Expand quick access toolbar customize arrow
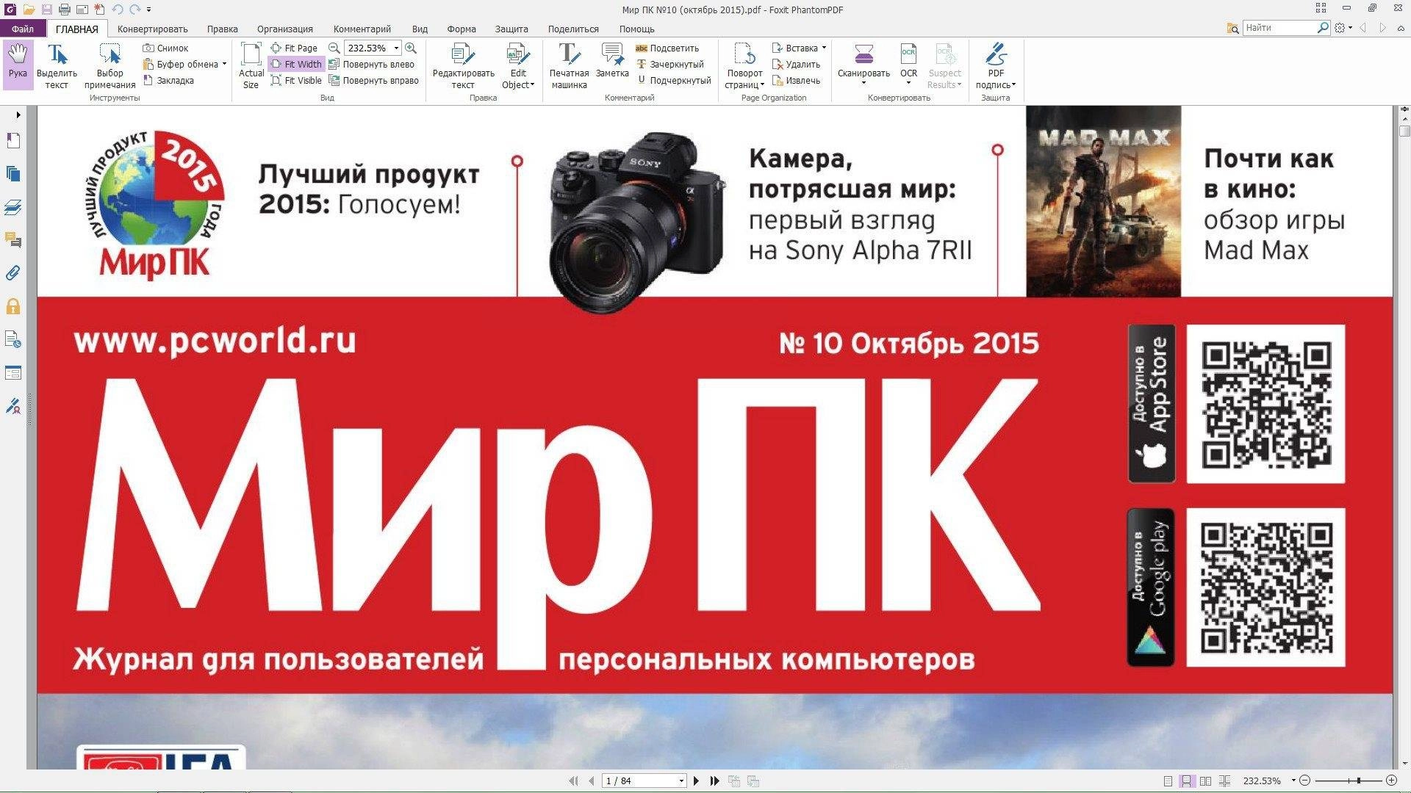1411x793 pixels. (x=148, y=10)
